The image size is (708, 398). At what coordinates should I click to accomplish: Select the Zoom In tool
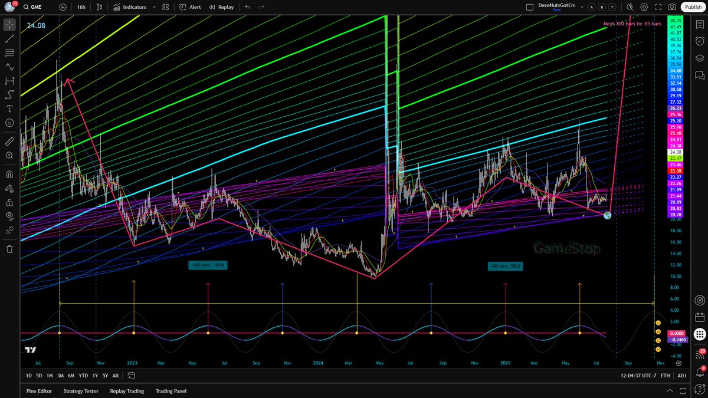pos(9,155)
